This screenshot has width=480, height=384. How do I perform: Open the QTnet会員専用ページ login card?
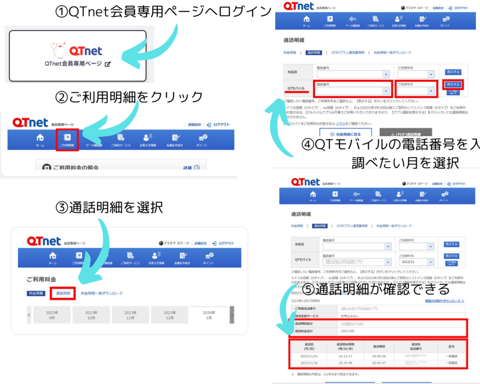(x=78, y=56)
